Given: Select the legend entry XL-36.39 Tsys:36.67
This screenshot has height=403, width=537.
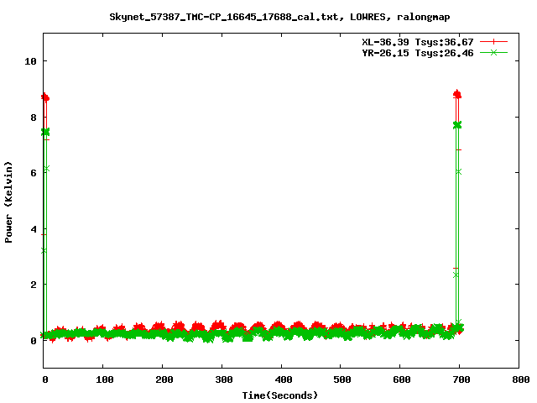Looking at the screenshot, I should point(418,42).
